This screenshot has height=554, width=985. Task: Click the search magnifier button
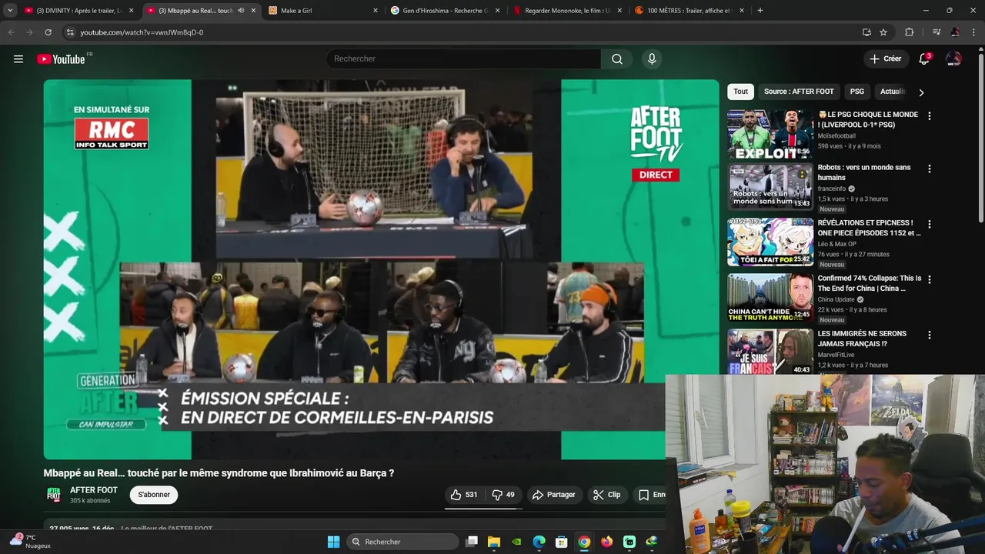coord(617,59)
